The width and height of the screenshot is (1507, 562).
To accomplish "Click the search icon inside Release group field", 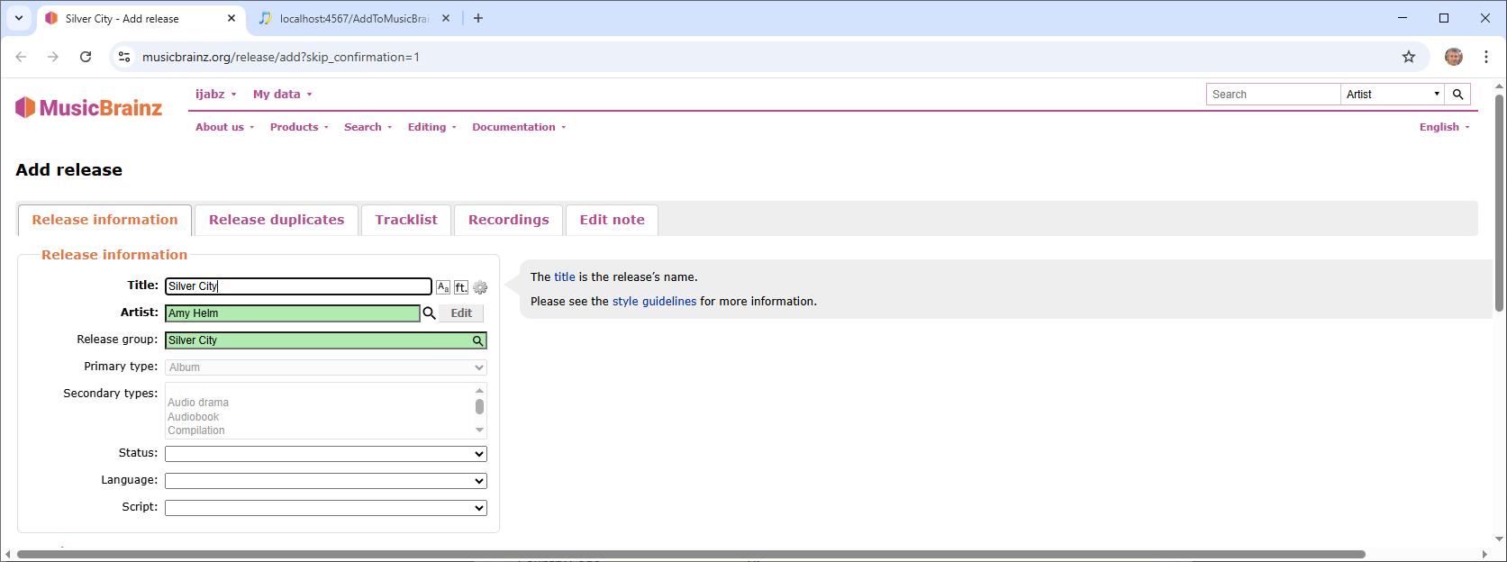I will click(x=477, y=340).
